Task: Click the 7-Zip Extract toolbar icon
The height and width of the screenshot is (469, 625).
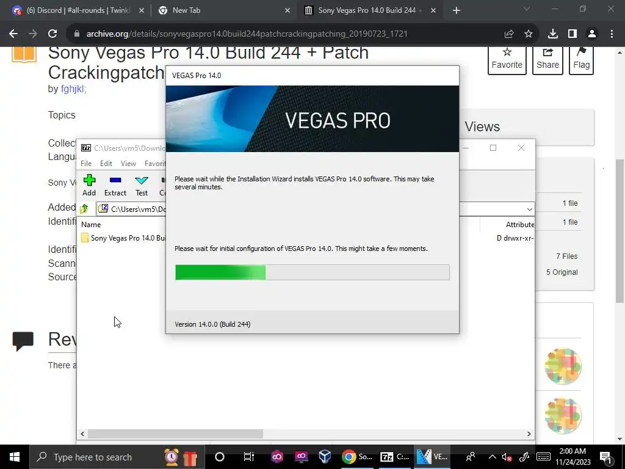Action: click(115, 180)
